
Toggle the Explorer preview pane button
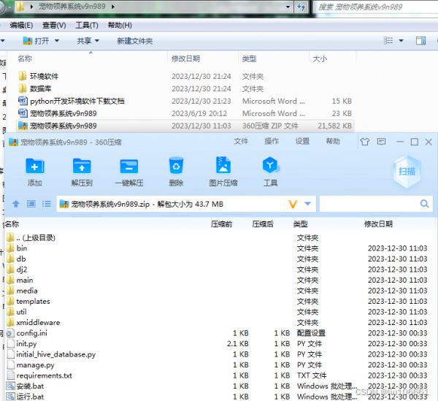click(x=420, y=41)
